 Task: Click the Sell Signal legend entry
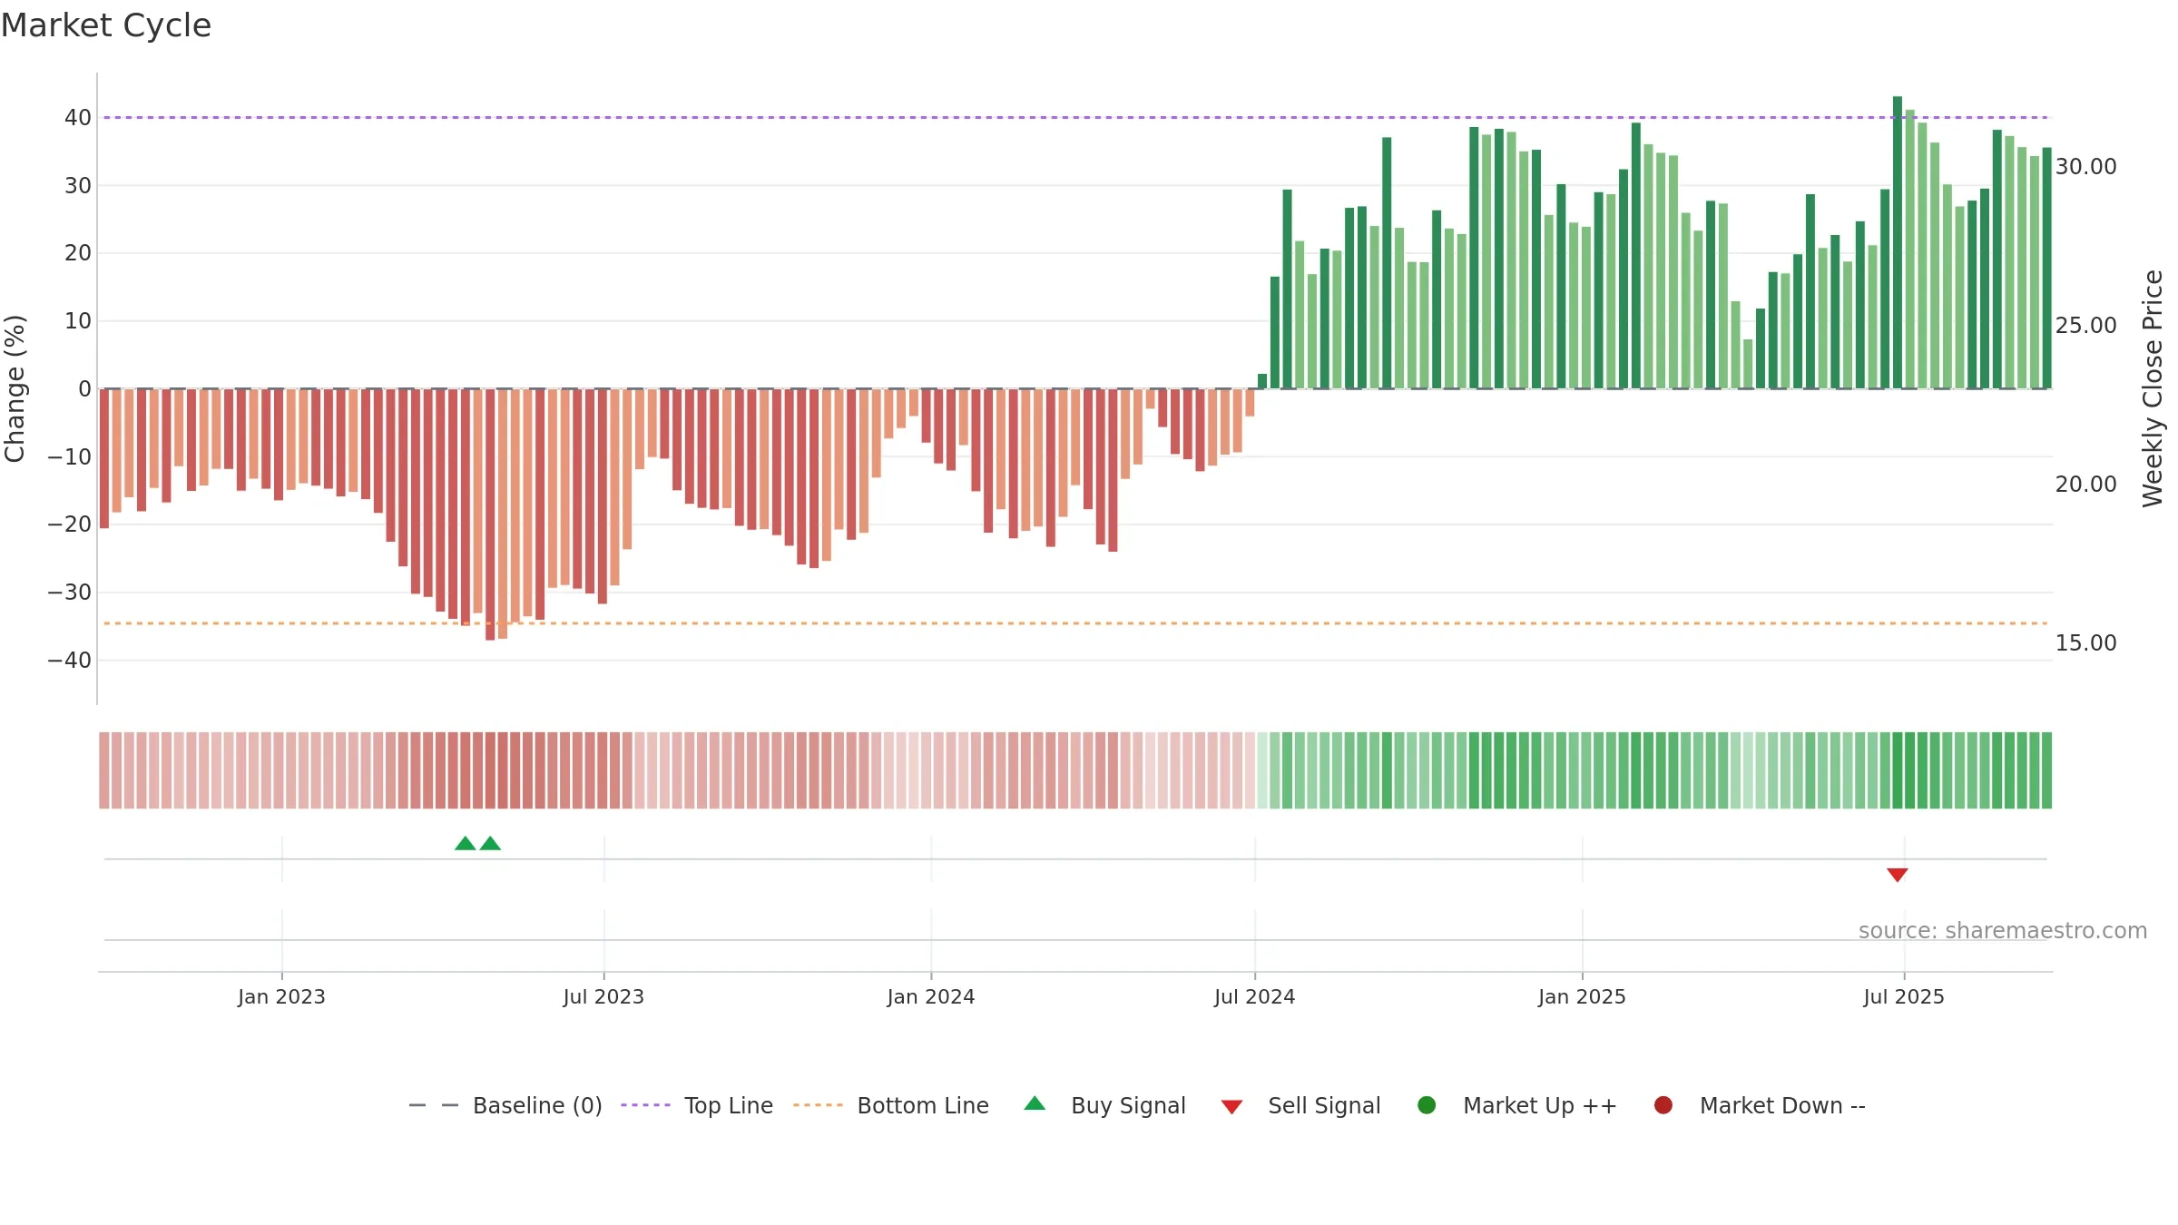click(1300, 1105)
